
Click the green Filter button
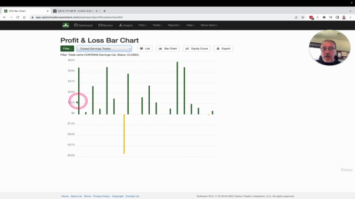click(x=67, y=49)
